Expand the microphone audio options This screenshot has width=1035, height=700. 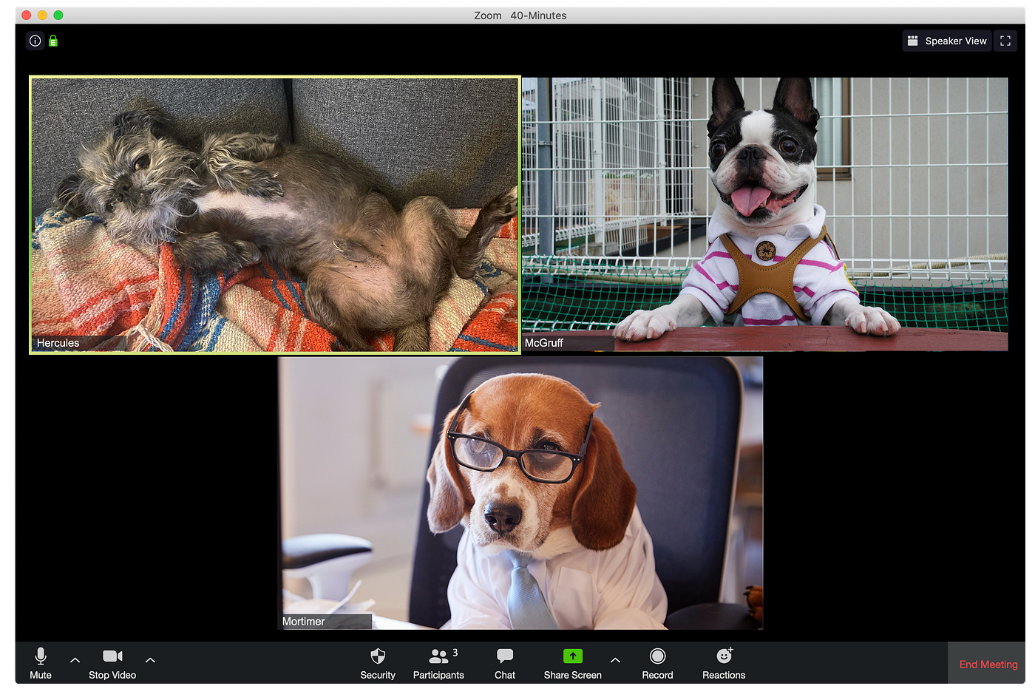tap(75, 659)
